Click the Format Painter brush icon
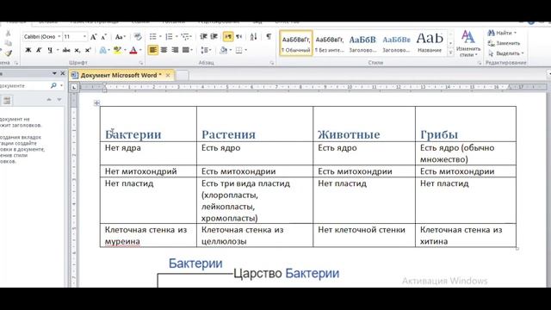The image size is (551, 310). pos(8,53)
